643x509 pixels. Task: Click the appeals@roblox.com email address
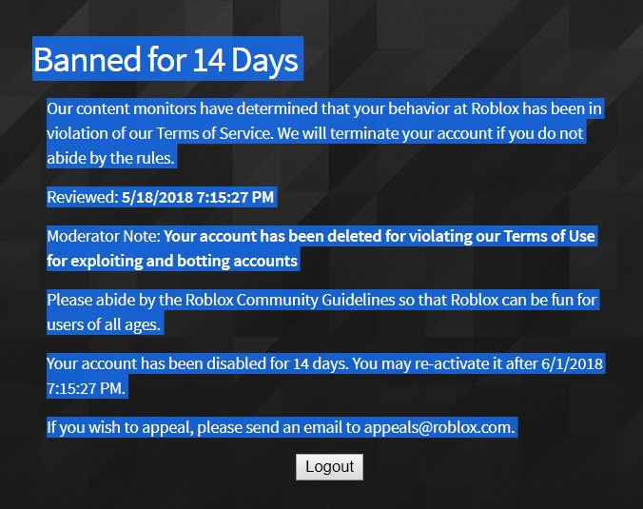pos(438,427)
